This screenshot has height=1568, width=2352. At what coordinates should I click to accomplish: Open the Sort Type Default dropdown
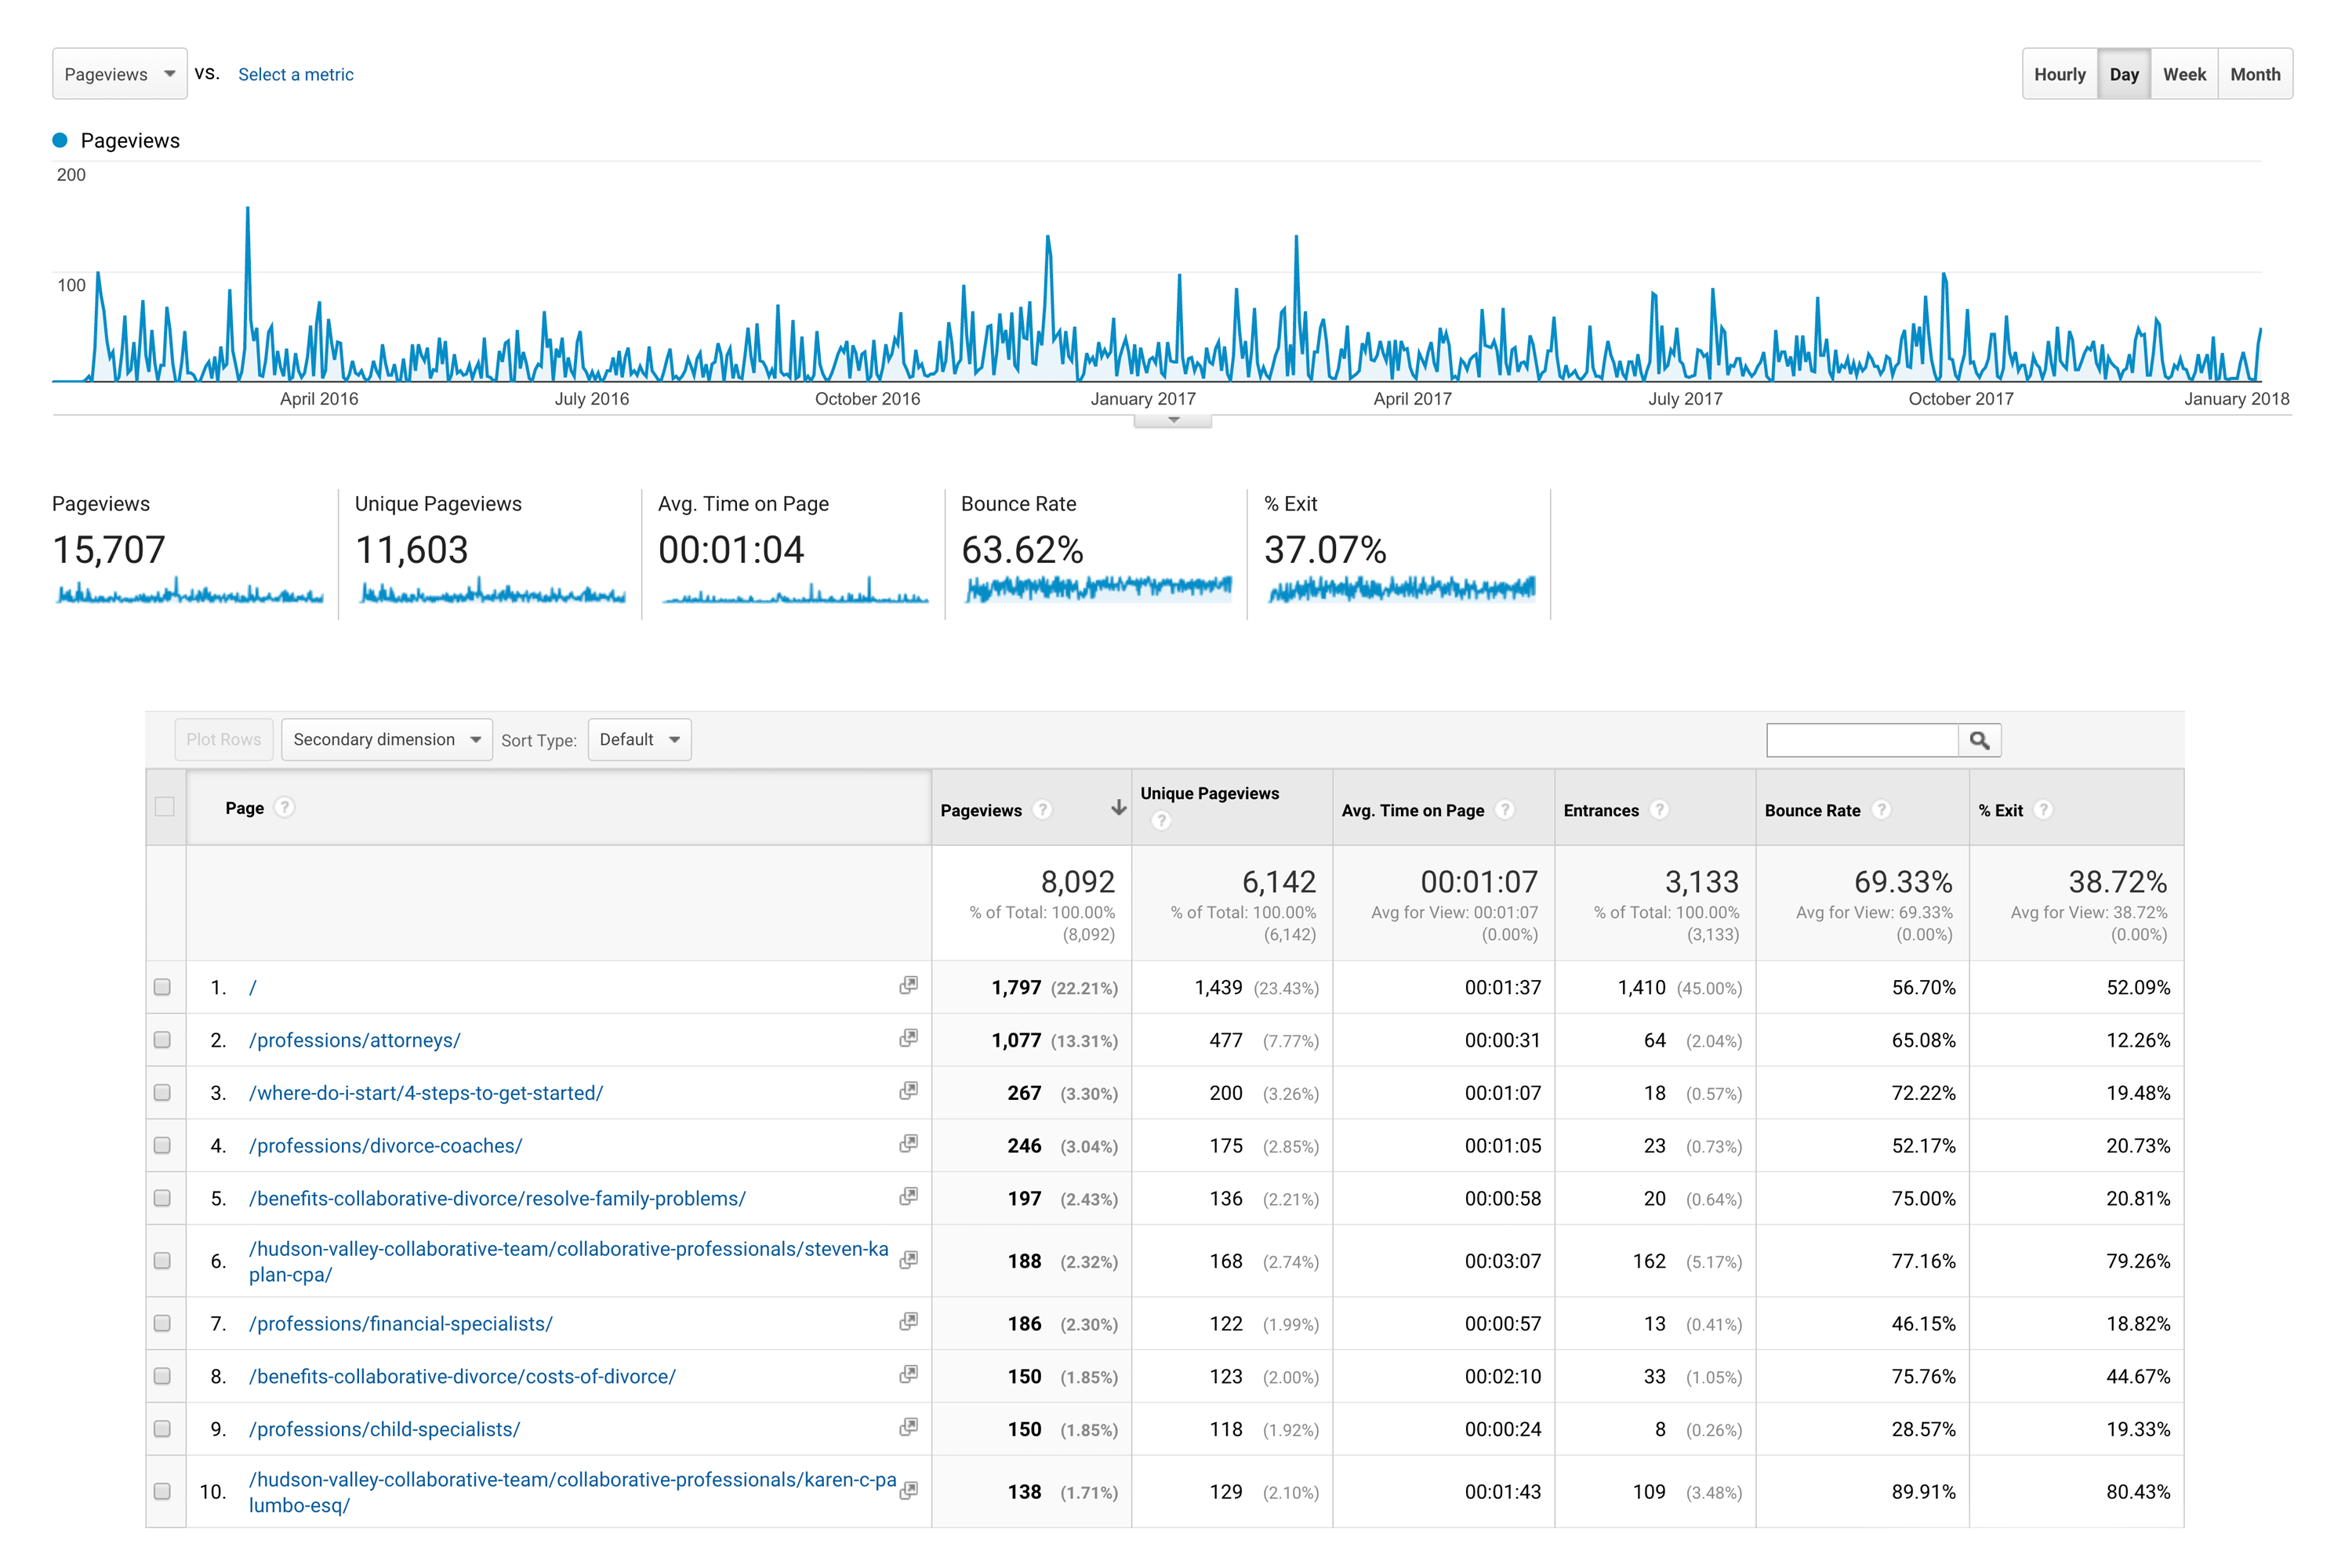coord(638,739)
